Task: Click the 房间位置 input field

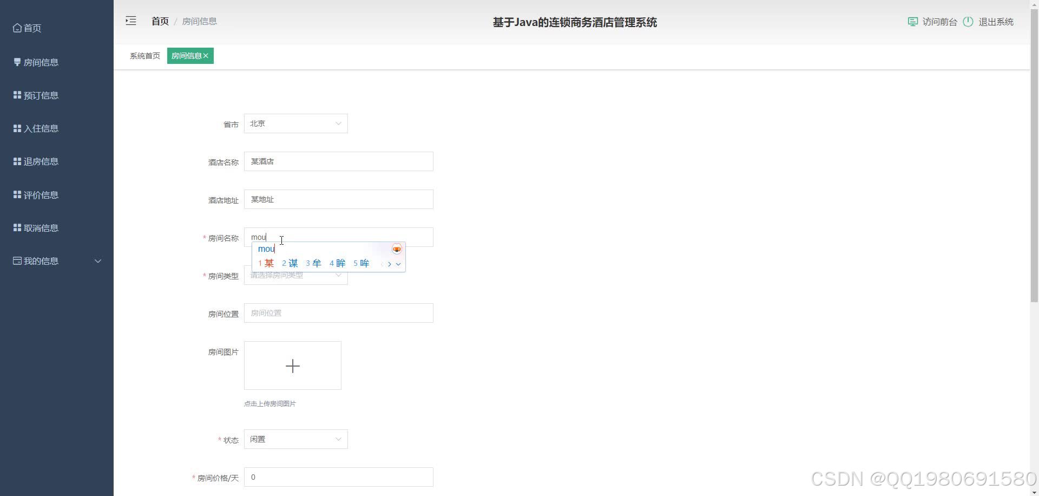Action: pyautogui.click(x=339, y=313)
